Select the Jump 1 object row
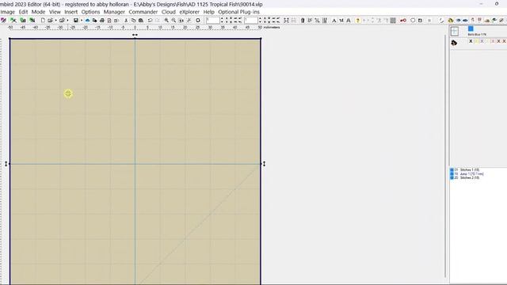Image resolution: width=507 pixels, height=285 pixels. click(467, 174)
